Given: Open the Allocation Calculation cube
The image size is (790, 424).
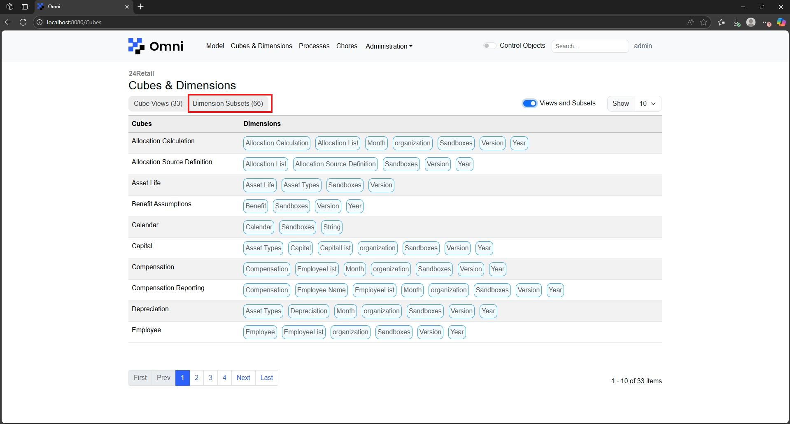Looking at the screenshot, I should tap(163, 141).
